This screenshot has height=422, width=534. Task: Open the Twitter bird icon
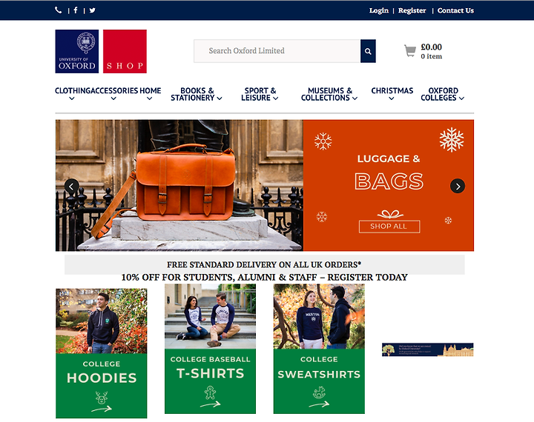(92, 10)
